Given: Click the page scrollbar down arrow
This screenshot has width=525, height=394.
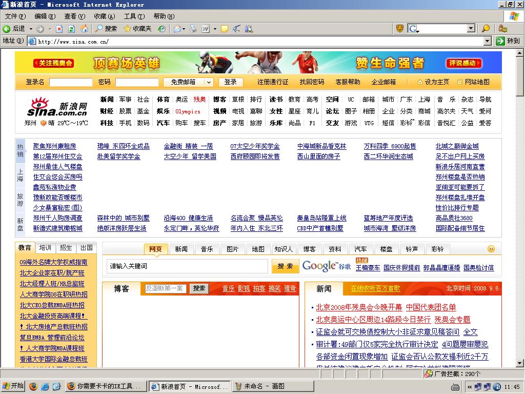Looking at the screenshot, I should (x=520, y=363).
